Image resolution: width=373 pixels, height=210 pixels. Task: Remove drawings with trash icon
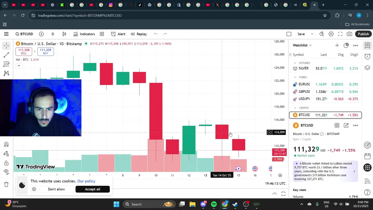pos(6,184)
